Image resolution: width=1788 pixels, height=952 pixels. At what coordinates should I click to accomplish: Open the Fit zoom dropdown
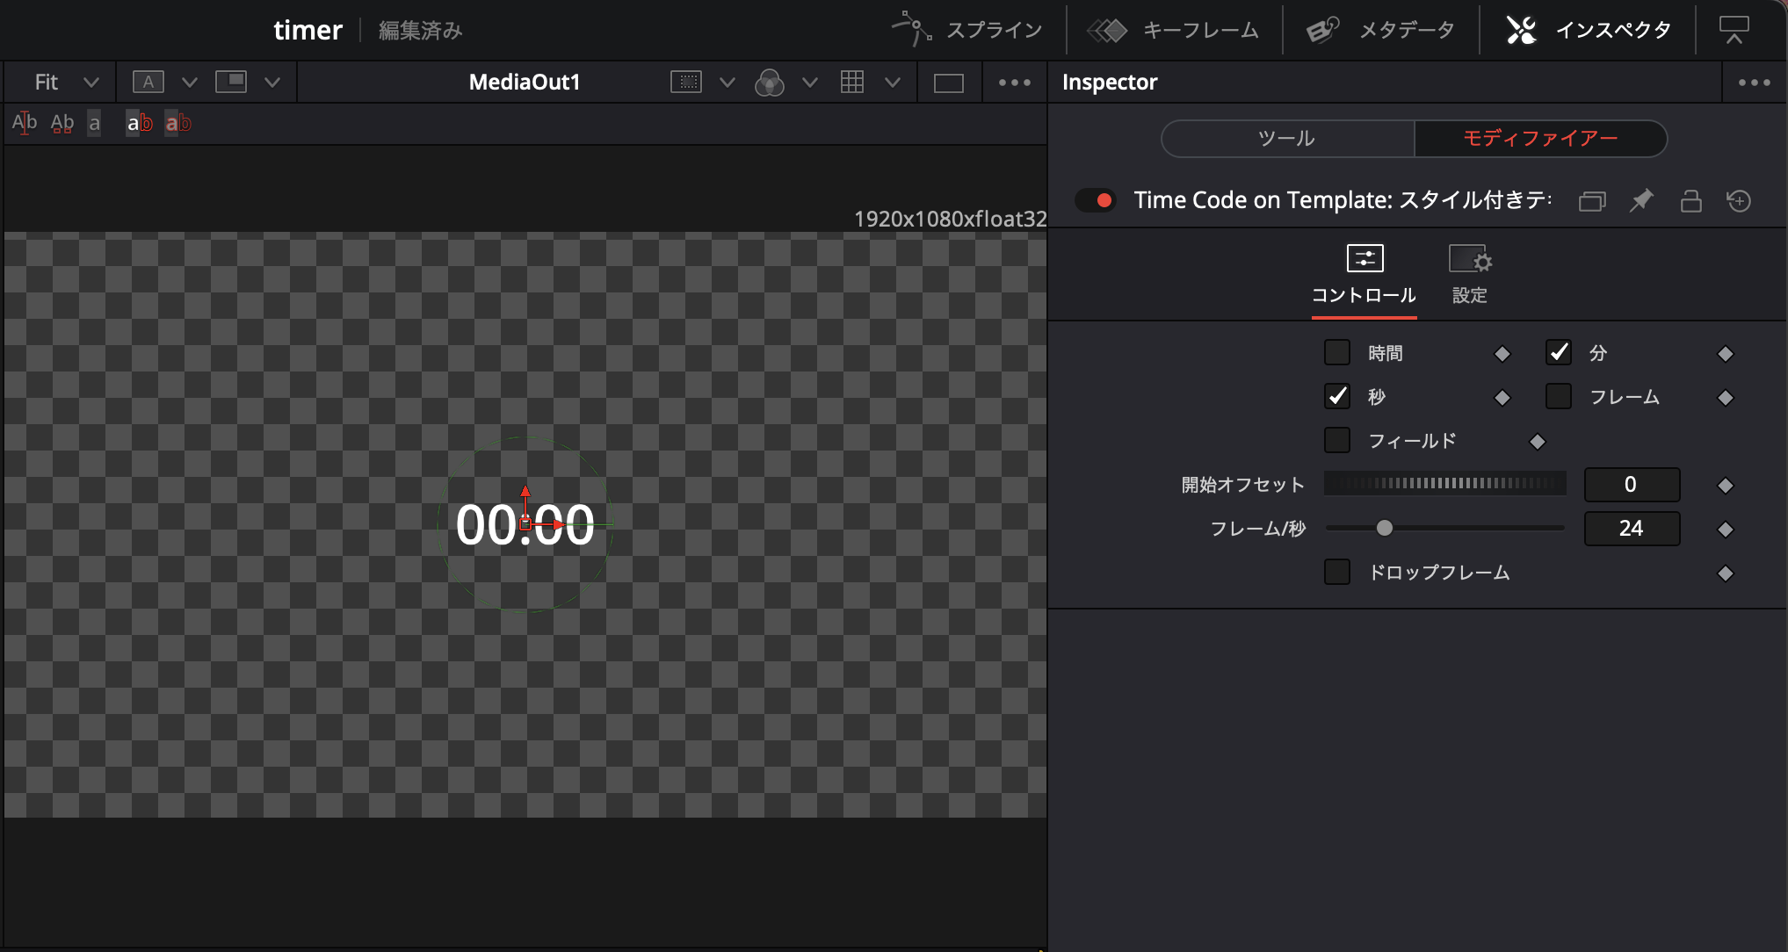coord(65,82)
